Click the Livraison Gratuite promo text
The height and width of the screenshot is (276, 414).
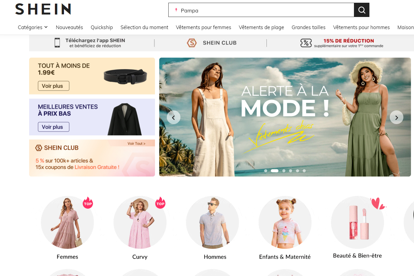click(x=97, y=167)
